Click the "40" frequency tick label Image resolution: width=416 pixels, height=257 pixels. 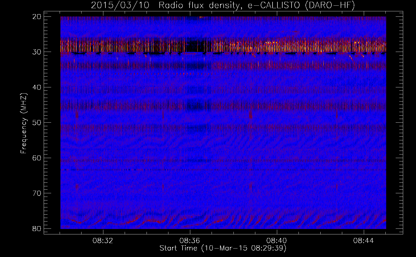tap(37, 87)
